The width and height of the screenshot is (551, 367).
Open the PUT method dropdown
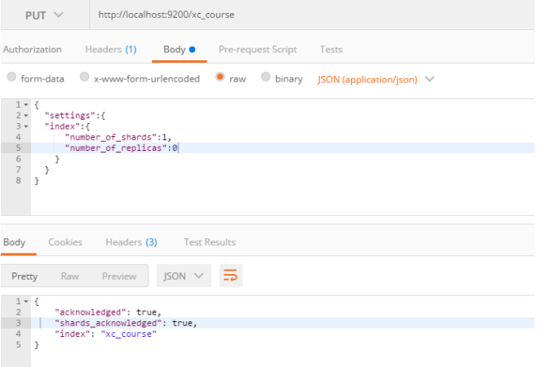44,15
